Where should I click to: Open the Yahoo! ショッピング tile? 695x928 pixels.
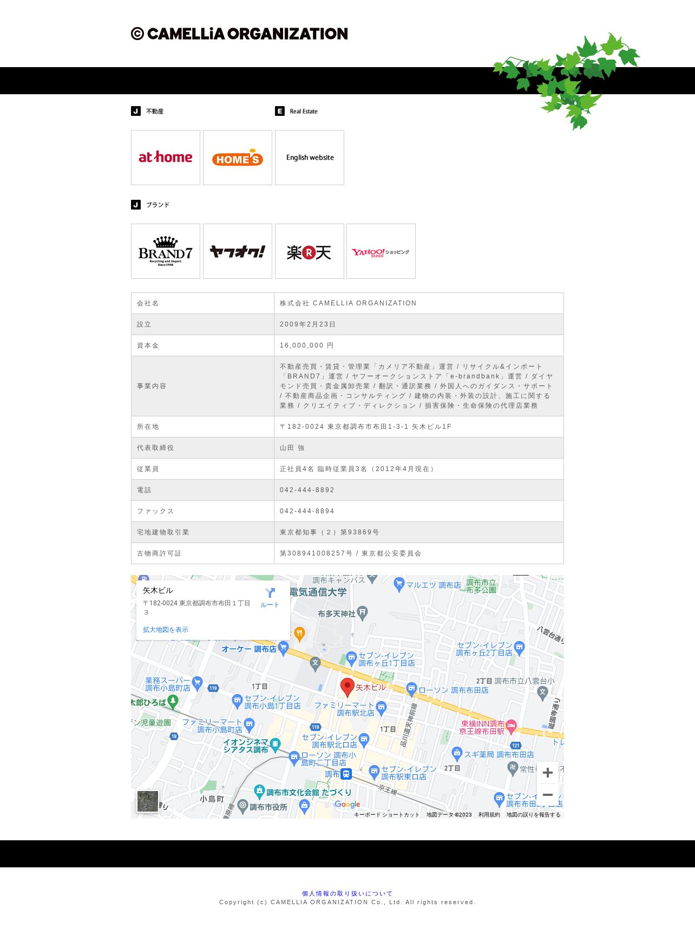(x=381, y=251)
